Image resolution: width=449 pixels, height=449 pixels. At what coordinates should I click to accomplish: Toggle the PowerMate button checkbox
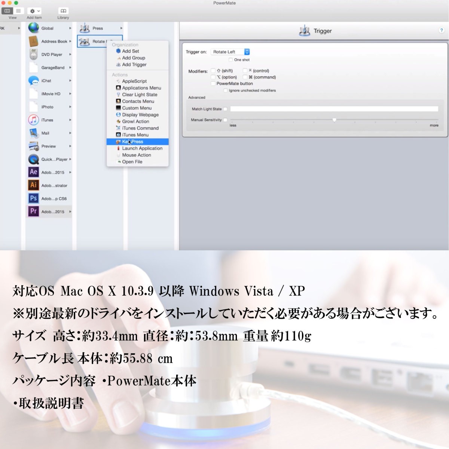[x=213, y=83]
